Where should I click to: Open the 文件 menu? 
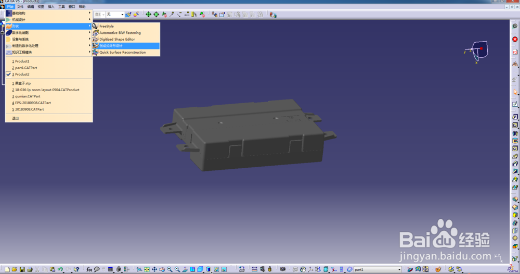(x=20, y=7)
